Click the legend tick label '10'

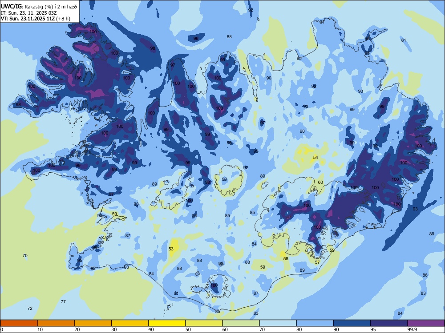40,329
